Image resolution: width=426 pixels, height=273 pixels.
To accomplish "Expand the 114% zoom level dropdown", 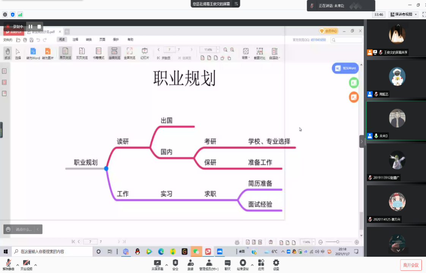I will (x=218, y=50).
